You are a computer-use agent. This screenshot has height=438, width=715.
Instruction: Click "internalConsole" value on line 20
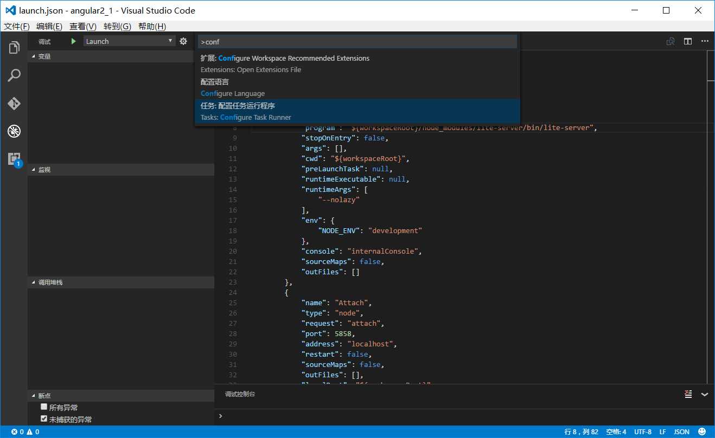pyautogui.click(x=382, y=251)
